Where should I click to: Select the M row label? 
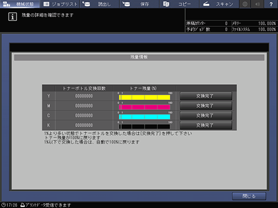pos(48,106)
